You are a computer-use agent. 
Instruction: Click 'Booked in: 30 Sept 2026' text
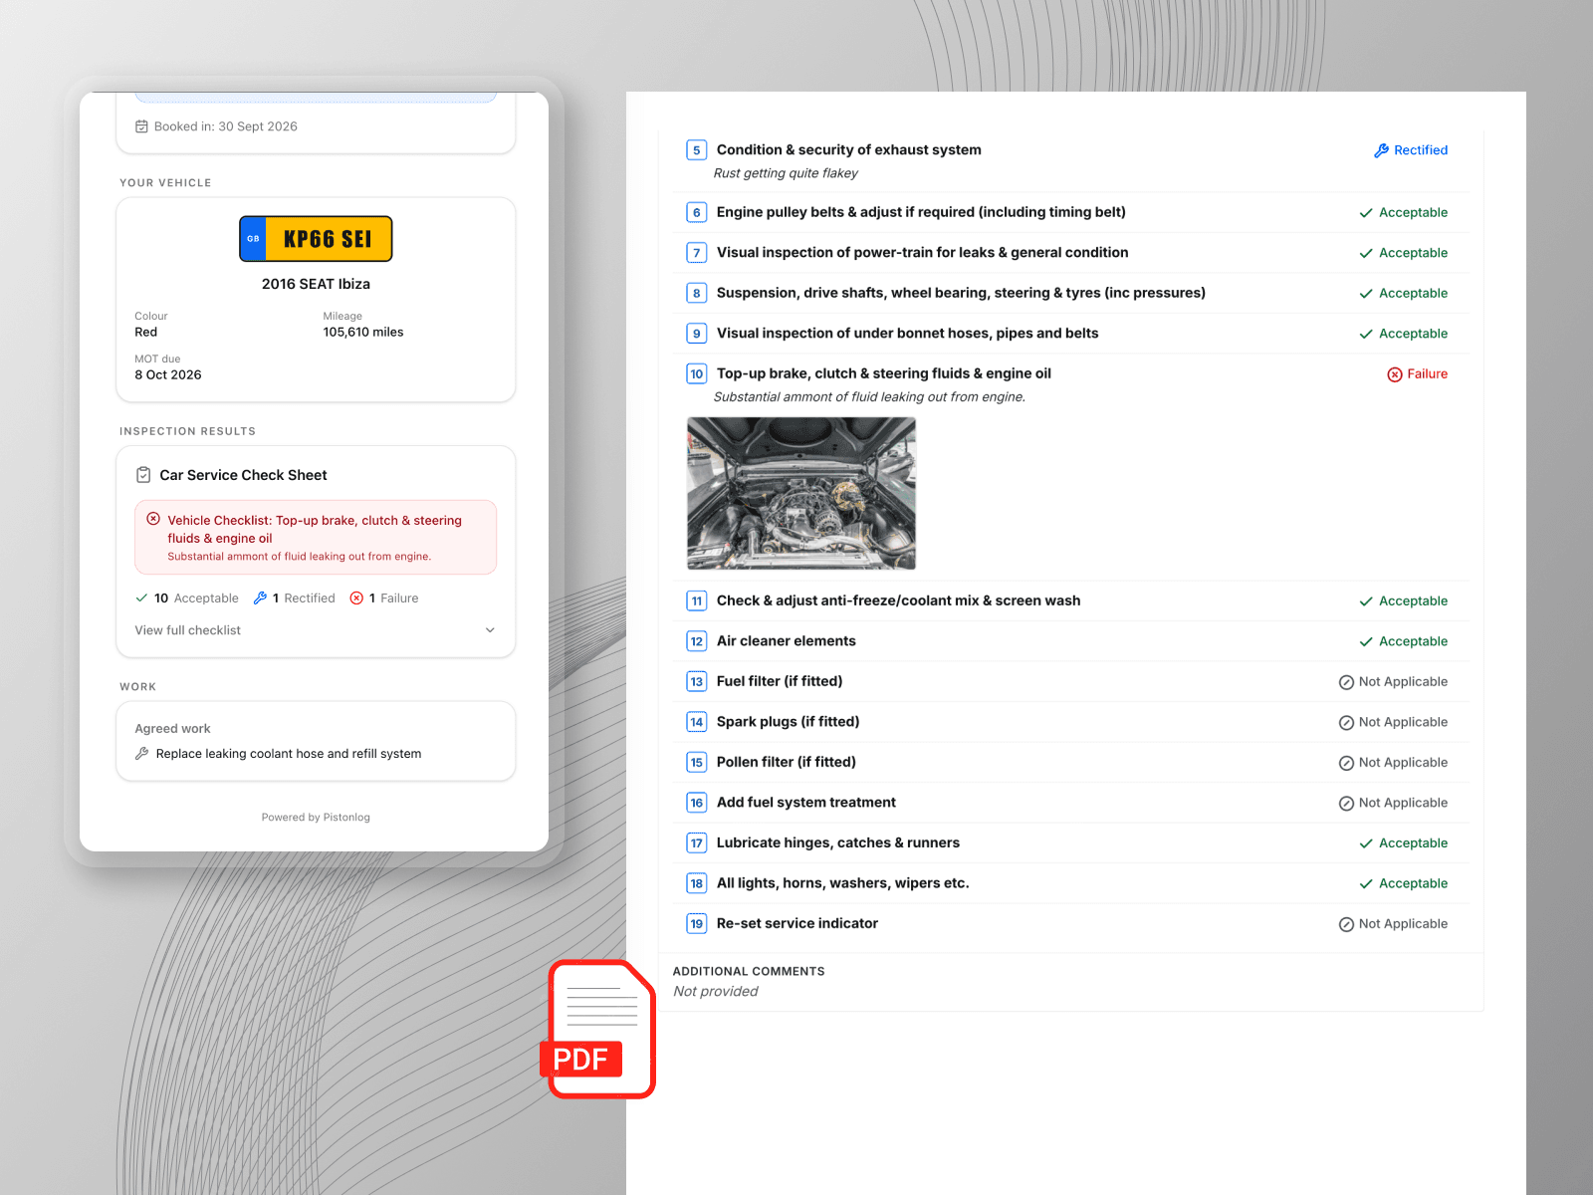point(226,126)
